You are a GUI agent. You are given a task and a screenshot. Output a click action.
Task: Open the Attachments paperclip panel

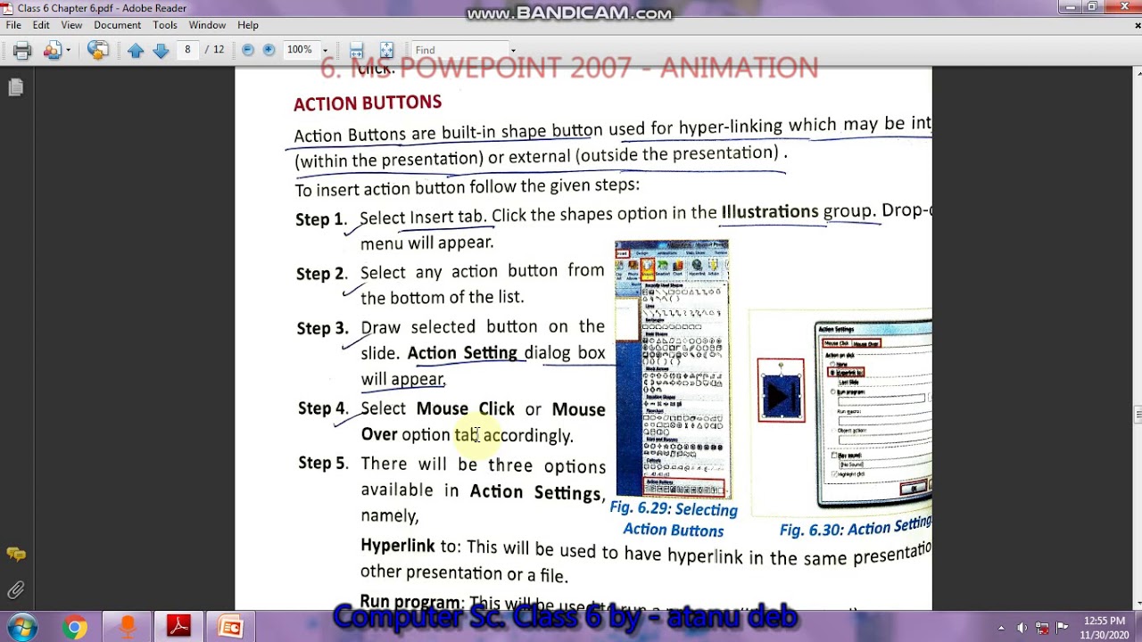tap(15, 589)
